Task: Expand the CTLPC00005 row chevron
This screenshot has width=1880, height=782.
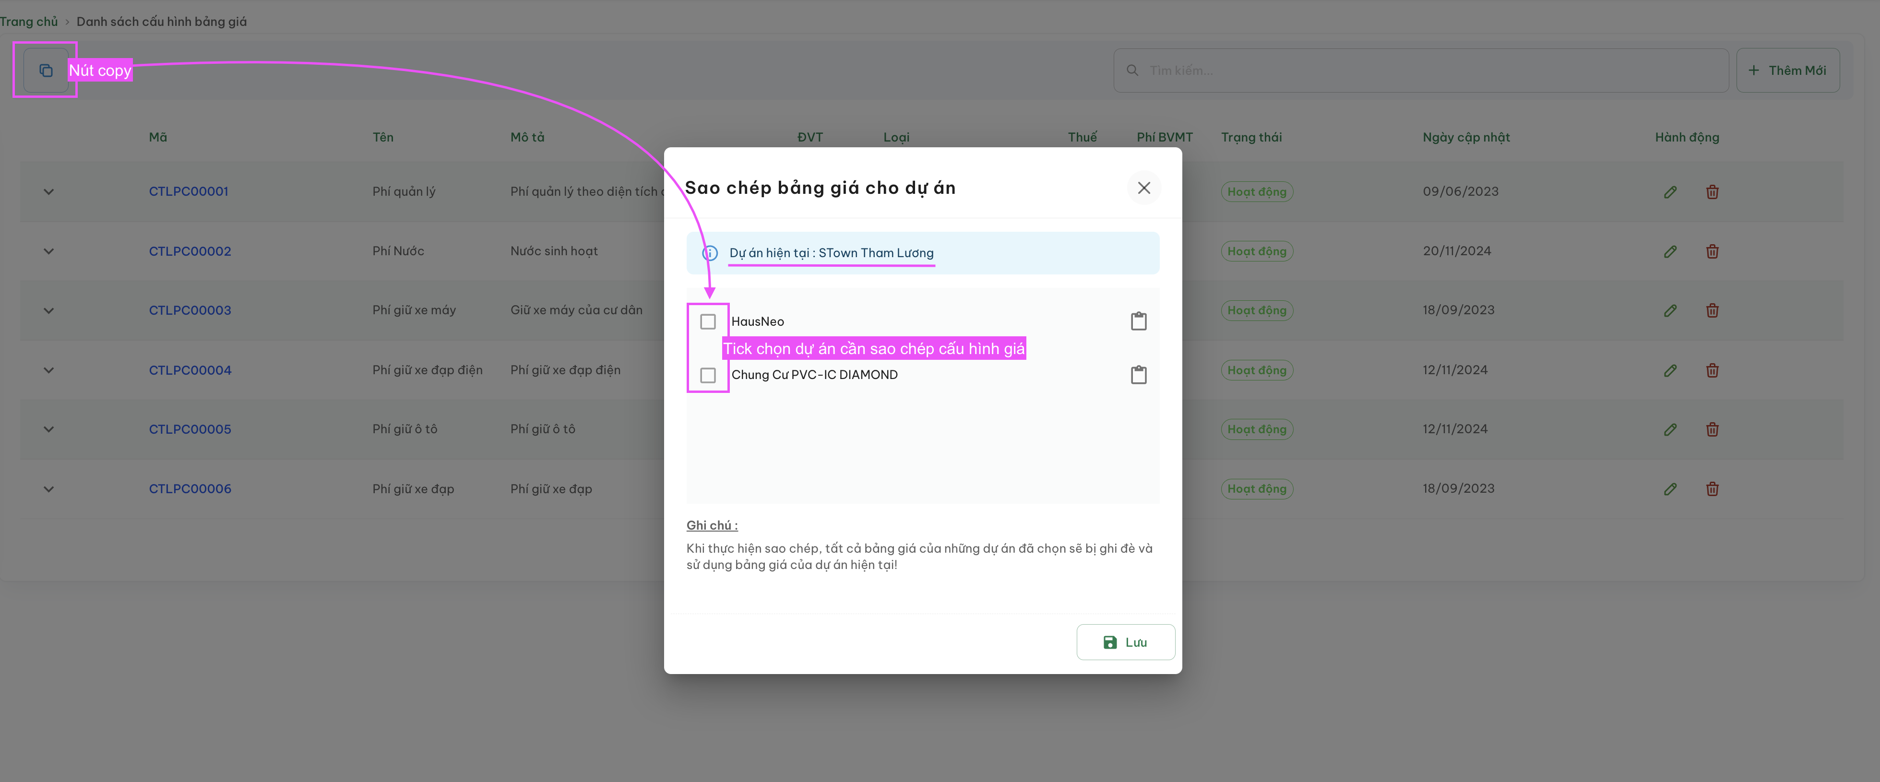Action: [x=49, y=429]
